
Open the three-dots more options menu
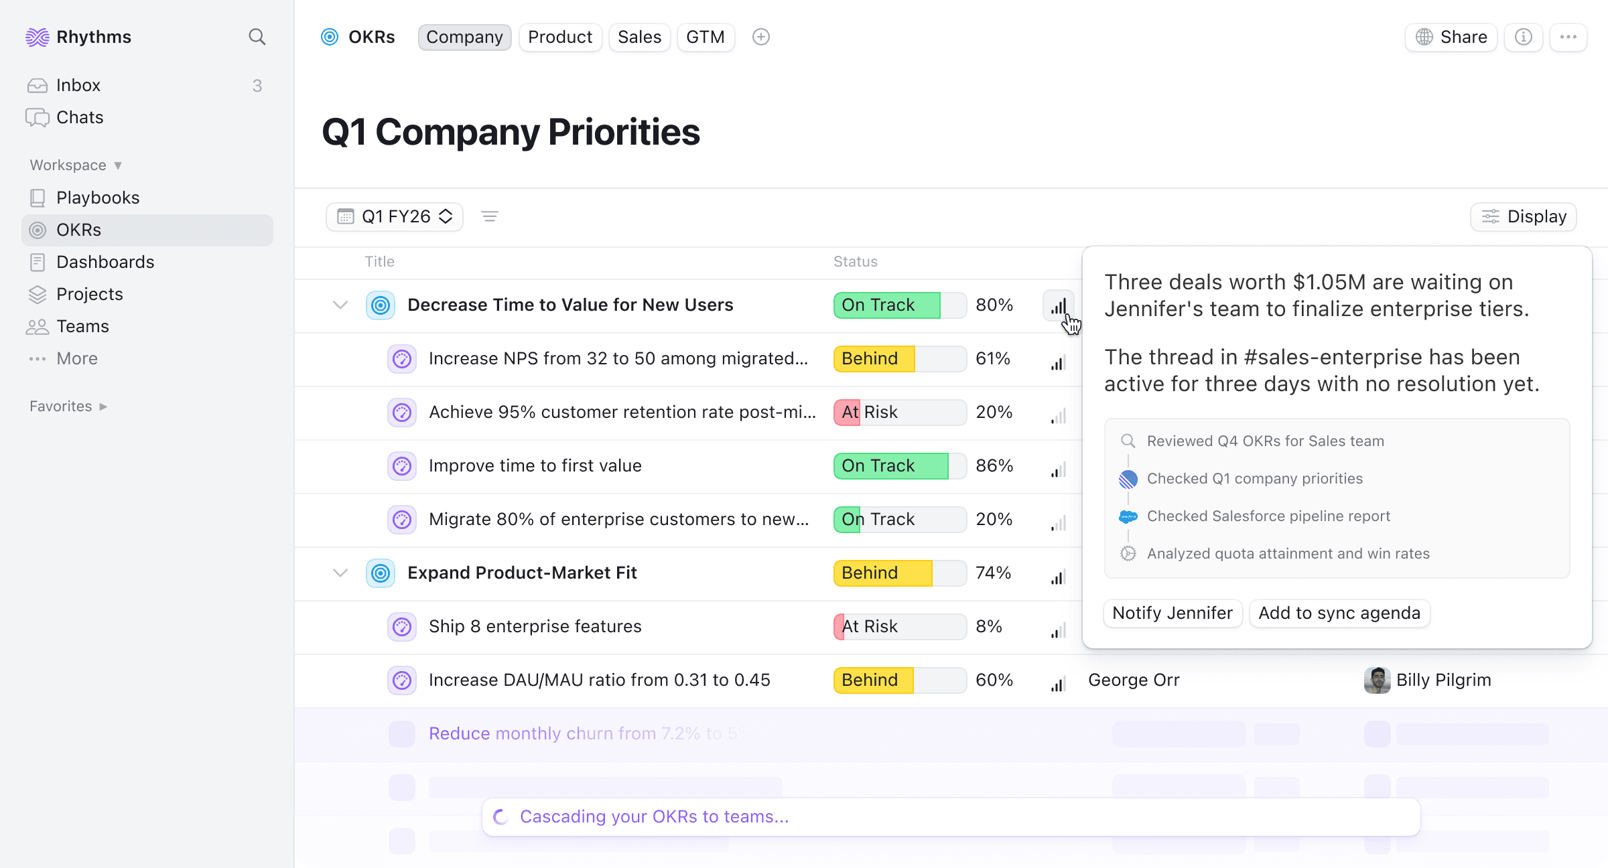[1568, 37]
